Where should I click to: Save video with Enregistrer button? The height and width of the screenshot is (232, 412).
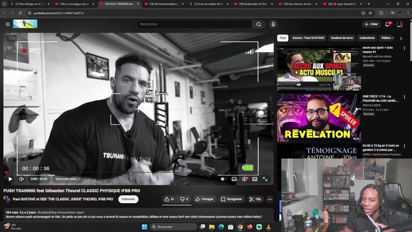click(231, 199)
